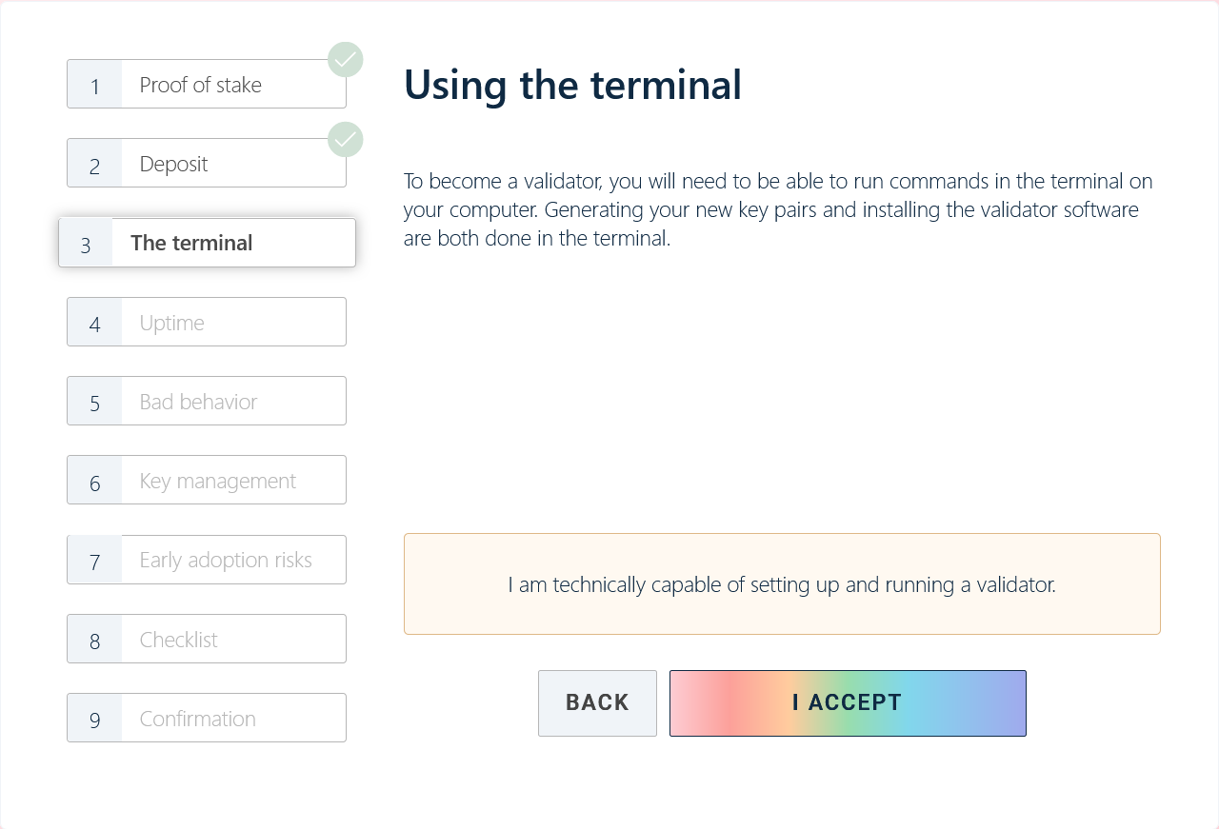Click the number 9 badge beside Confirmation
1219x829 pixels.
(95, 719)
